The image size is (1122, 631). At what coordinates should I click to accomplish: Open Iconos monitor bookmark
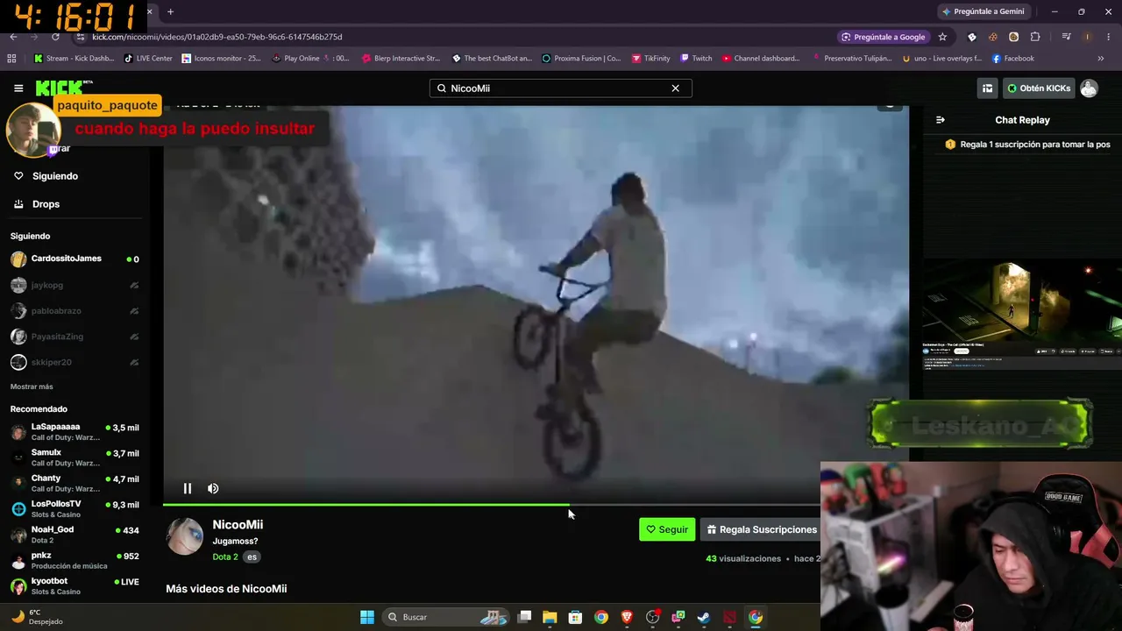pos(221,59)
